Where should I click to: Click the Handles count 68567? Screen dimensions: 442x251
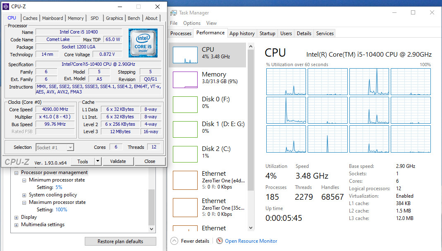[332, 197]
